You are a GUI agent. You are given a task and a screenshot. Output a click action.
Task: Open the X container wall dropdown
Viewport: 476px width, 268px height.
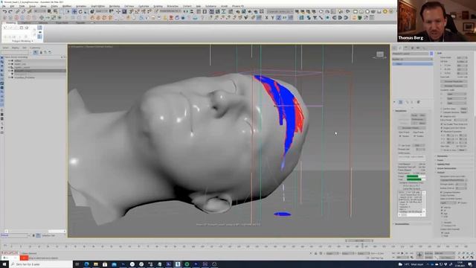coord(457,95)
